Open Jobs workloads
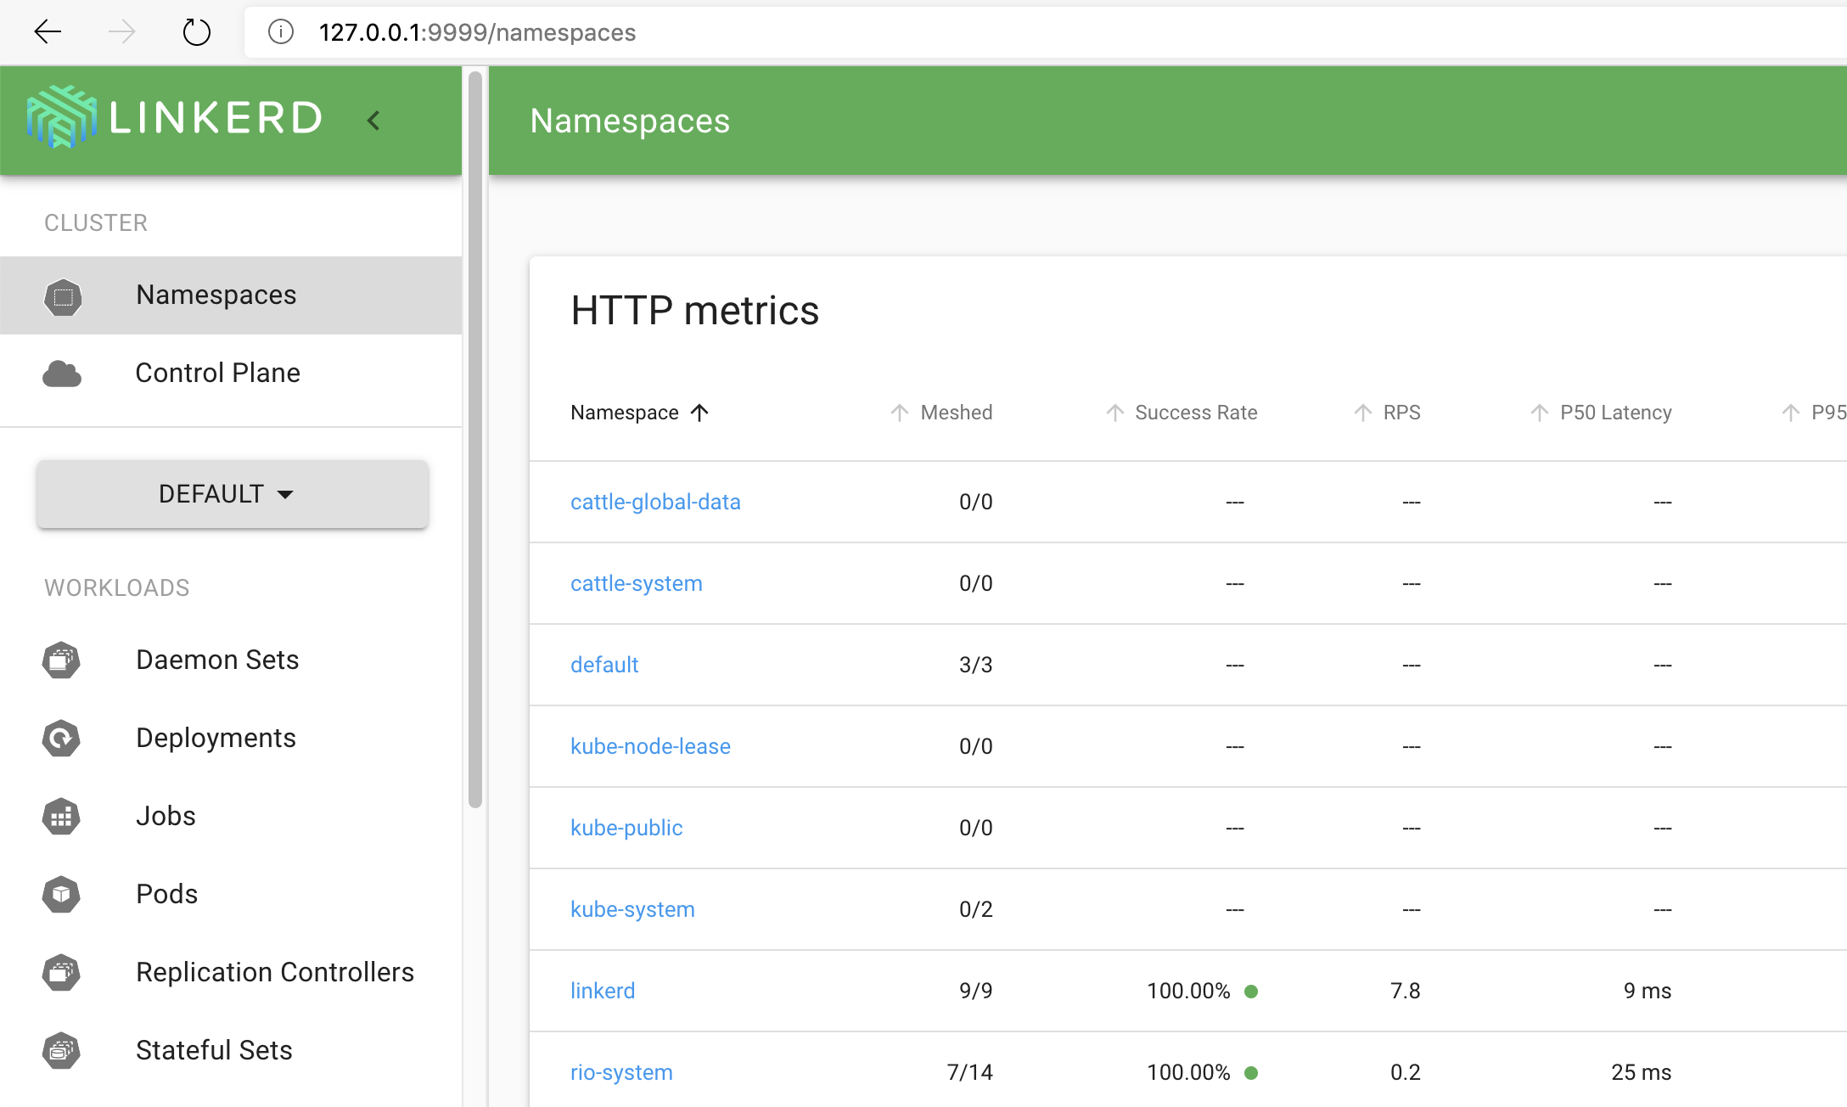Viewport: 1847px width, 1107px height. pos(231,817)
